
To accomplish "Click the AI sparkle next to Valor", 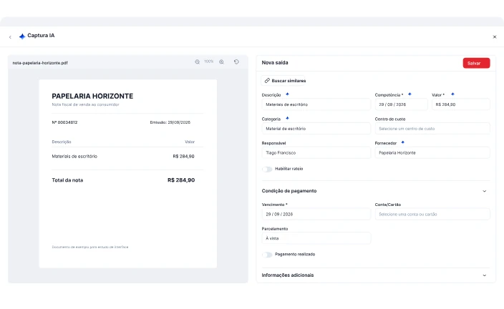I will (x=452, y=94).
